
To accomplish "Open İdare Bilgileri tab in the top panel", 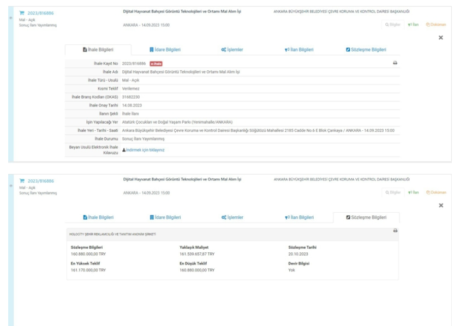I will [x=165, y=50].
